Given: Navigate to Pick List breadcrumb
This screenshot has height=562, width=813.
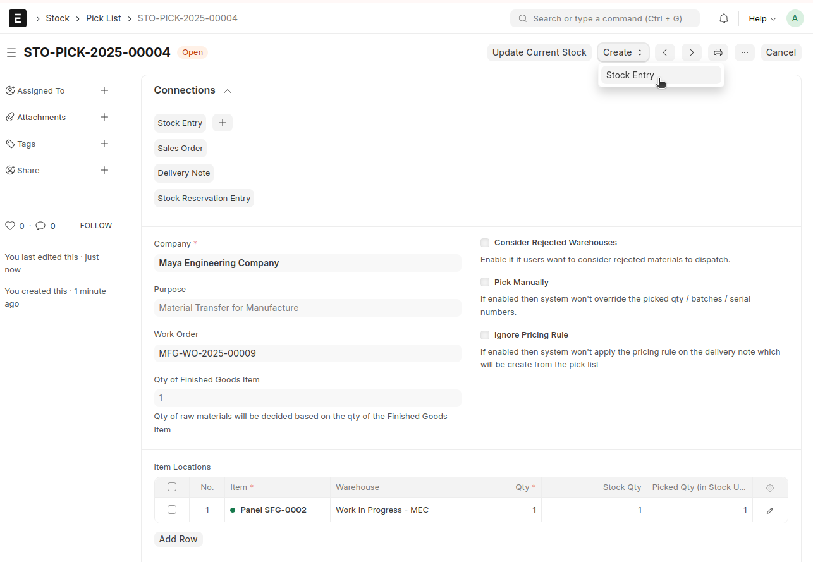Looking at the screenshot, I should click(x=103, y=18).
